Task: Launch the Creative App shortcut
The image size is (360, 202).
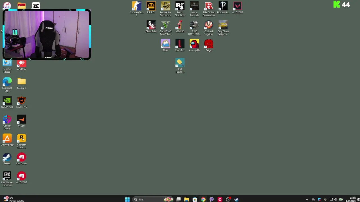Action: (x=7, y=140)
